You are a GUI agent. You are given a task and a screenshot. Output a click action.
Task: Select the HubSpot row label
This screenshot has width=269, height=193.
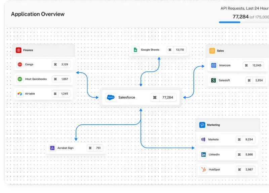214,170
